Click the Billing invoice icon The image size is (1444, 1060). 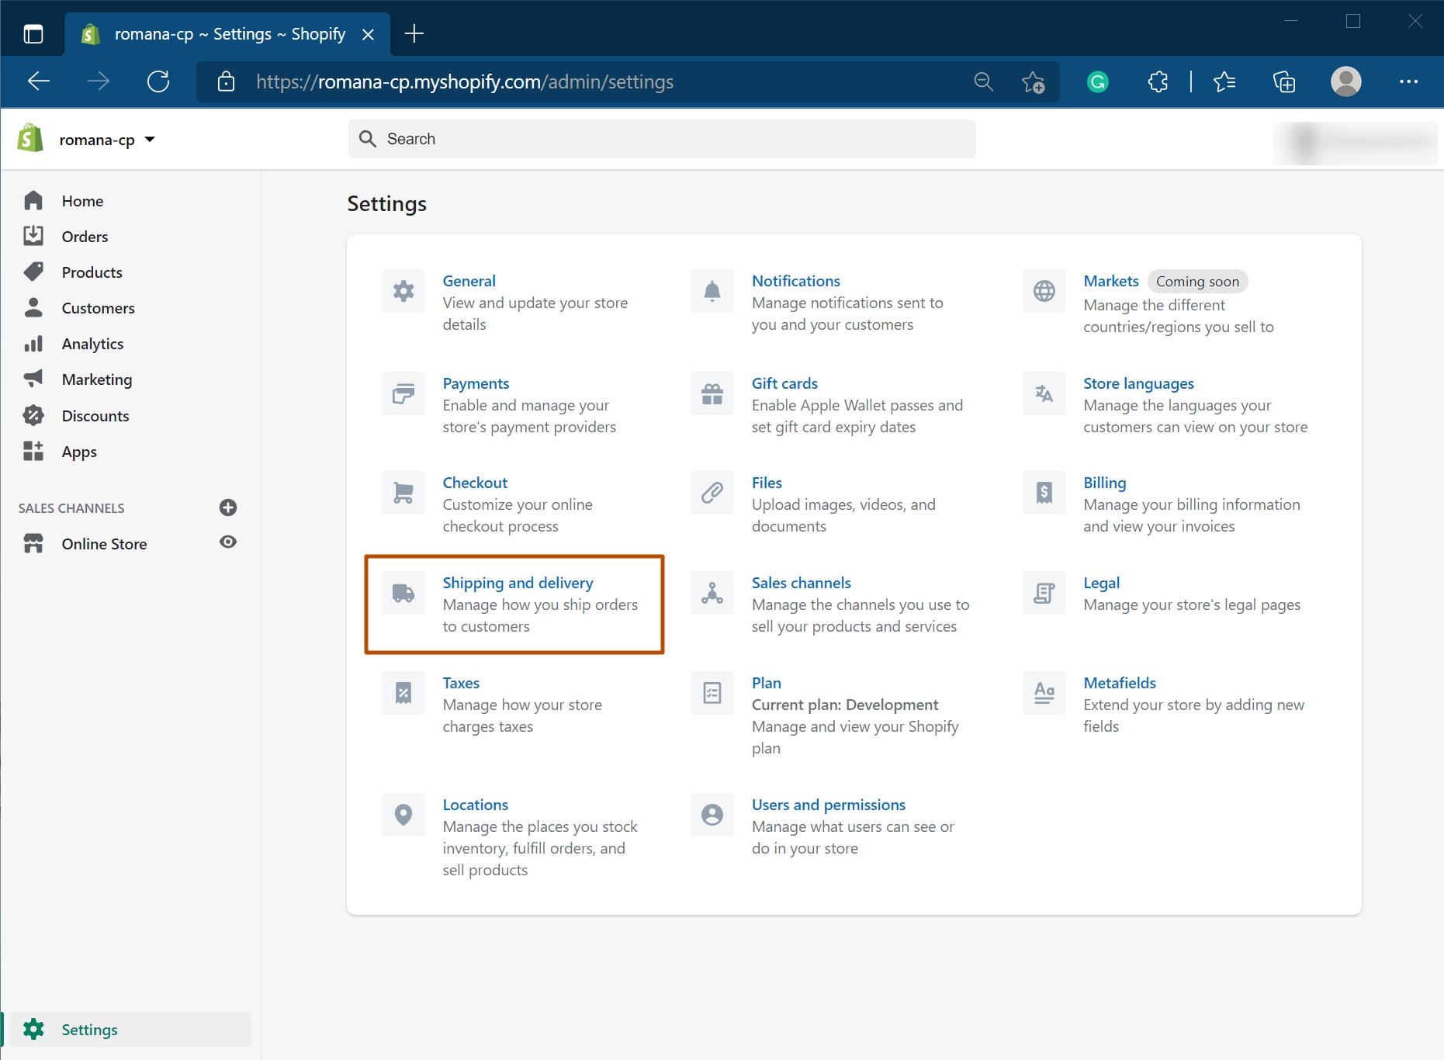pyautogui.click(x=1044, y=493)
